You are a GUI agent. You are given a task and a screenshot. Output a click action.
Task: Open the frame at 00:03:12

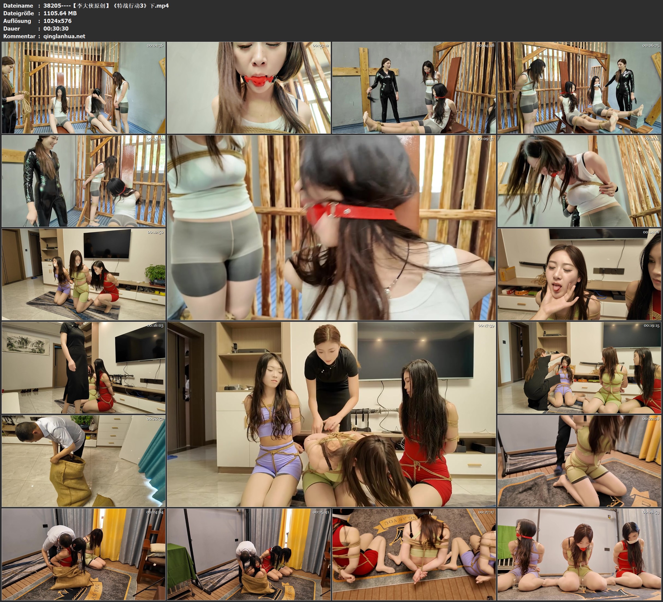click(x=249, y=87)
